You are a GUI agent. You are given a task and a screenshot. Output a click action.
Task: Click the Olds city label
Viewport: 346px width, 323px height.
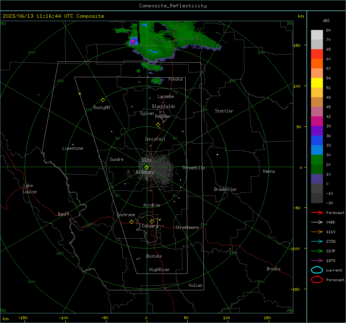coord(146,160)
